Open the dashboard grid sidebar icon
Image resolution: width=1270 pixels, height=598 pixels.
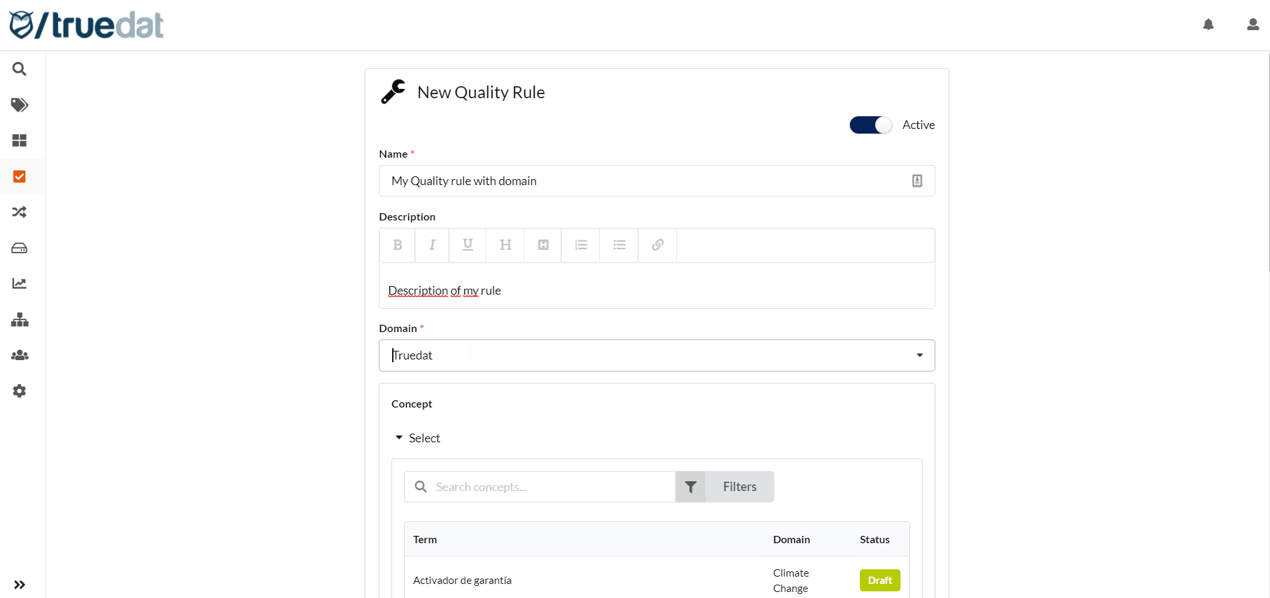[19, 140]
